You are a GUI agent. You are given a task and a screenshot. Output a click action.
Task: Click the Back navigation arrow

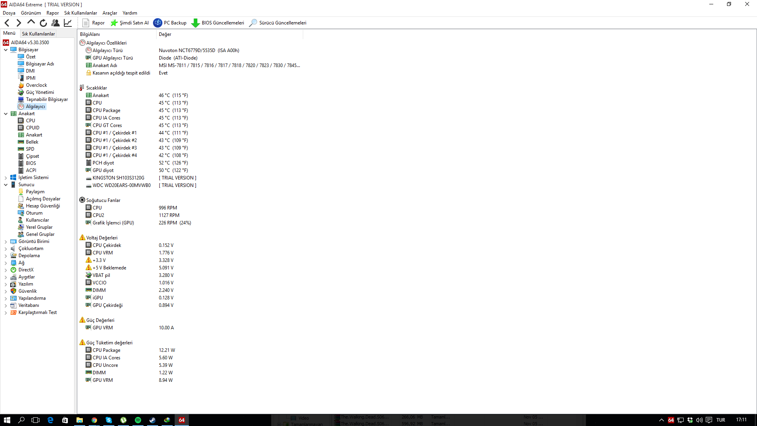coord(7,23)
